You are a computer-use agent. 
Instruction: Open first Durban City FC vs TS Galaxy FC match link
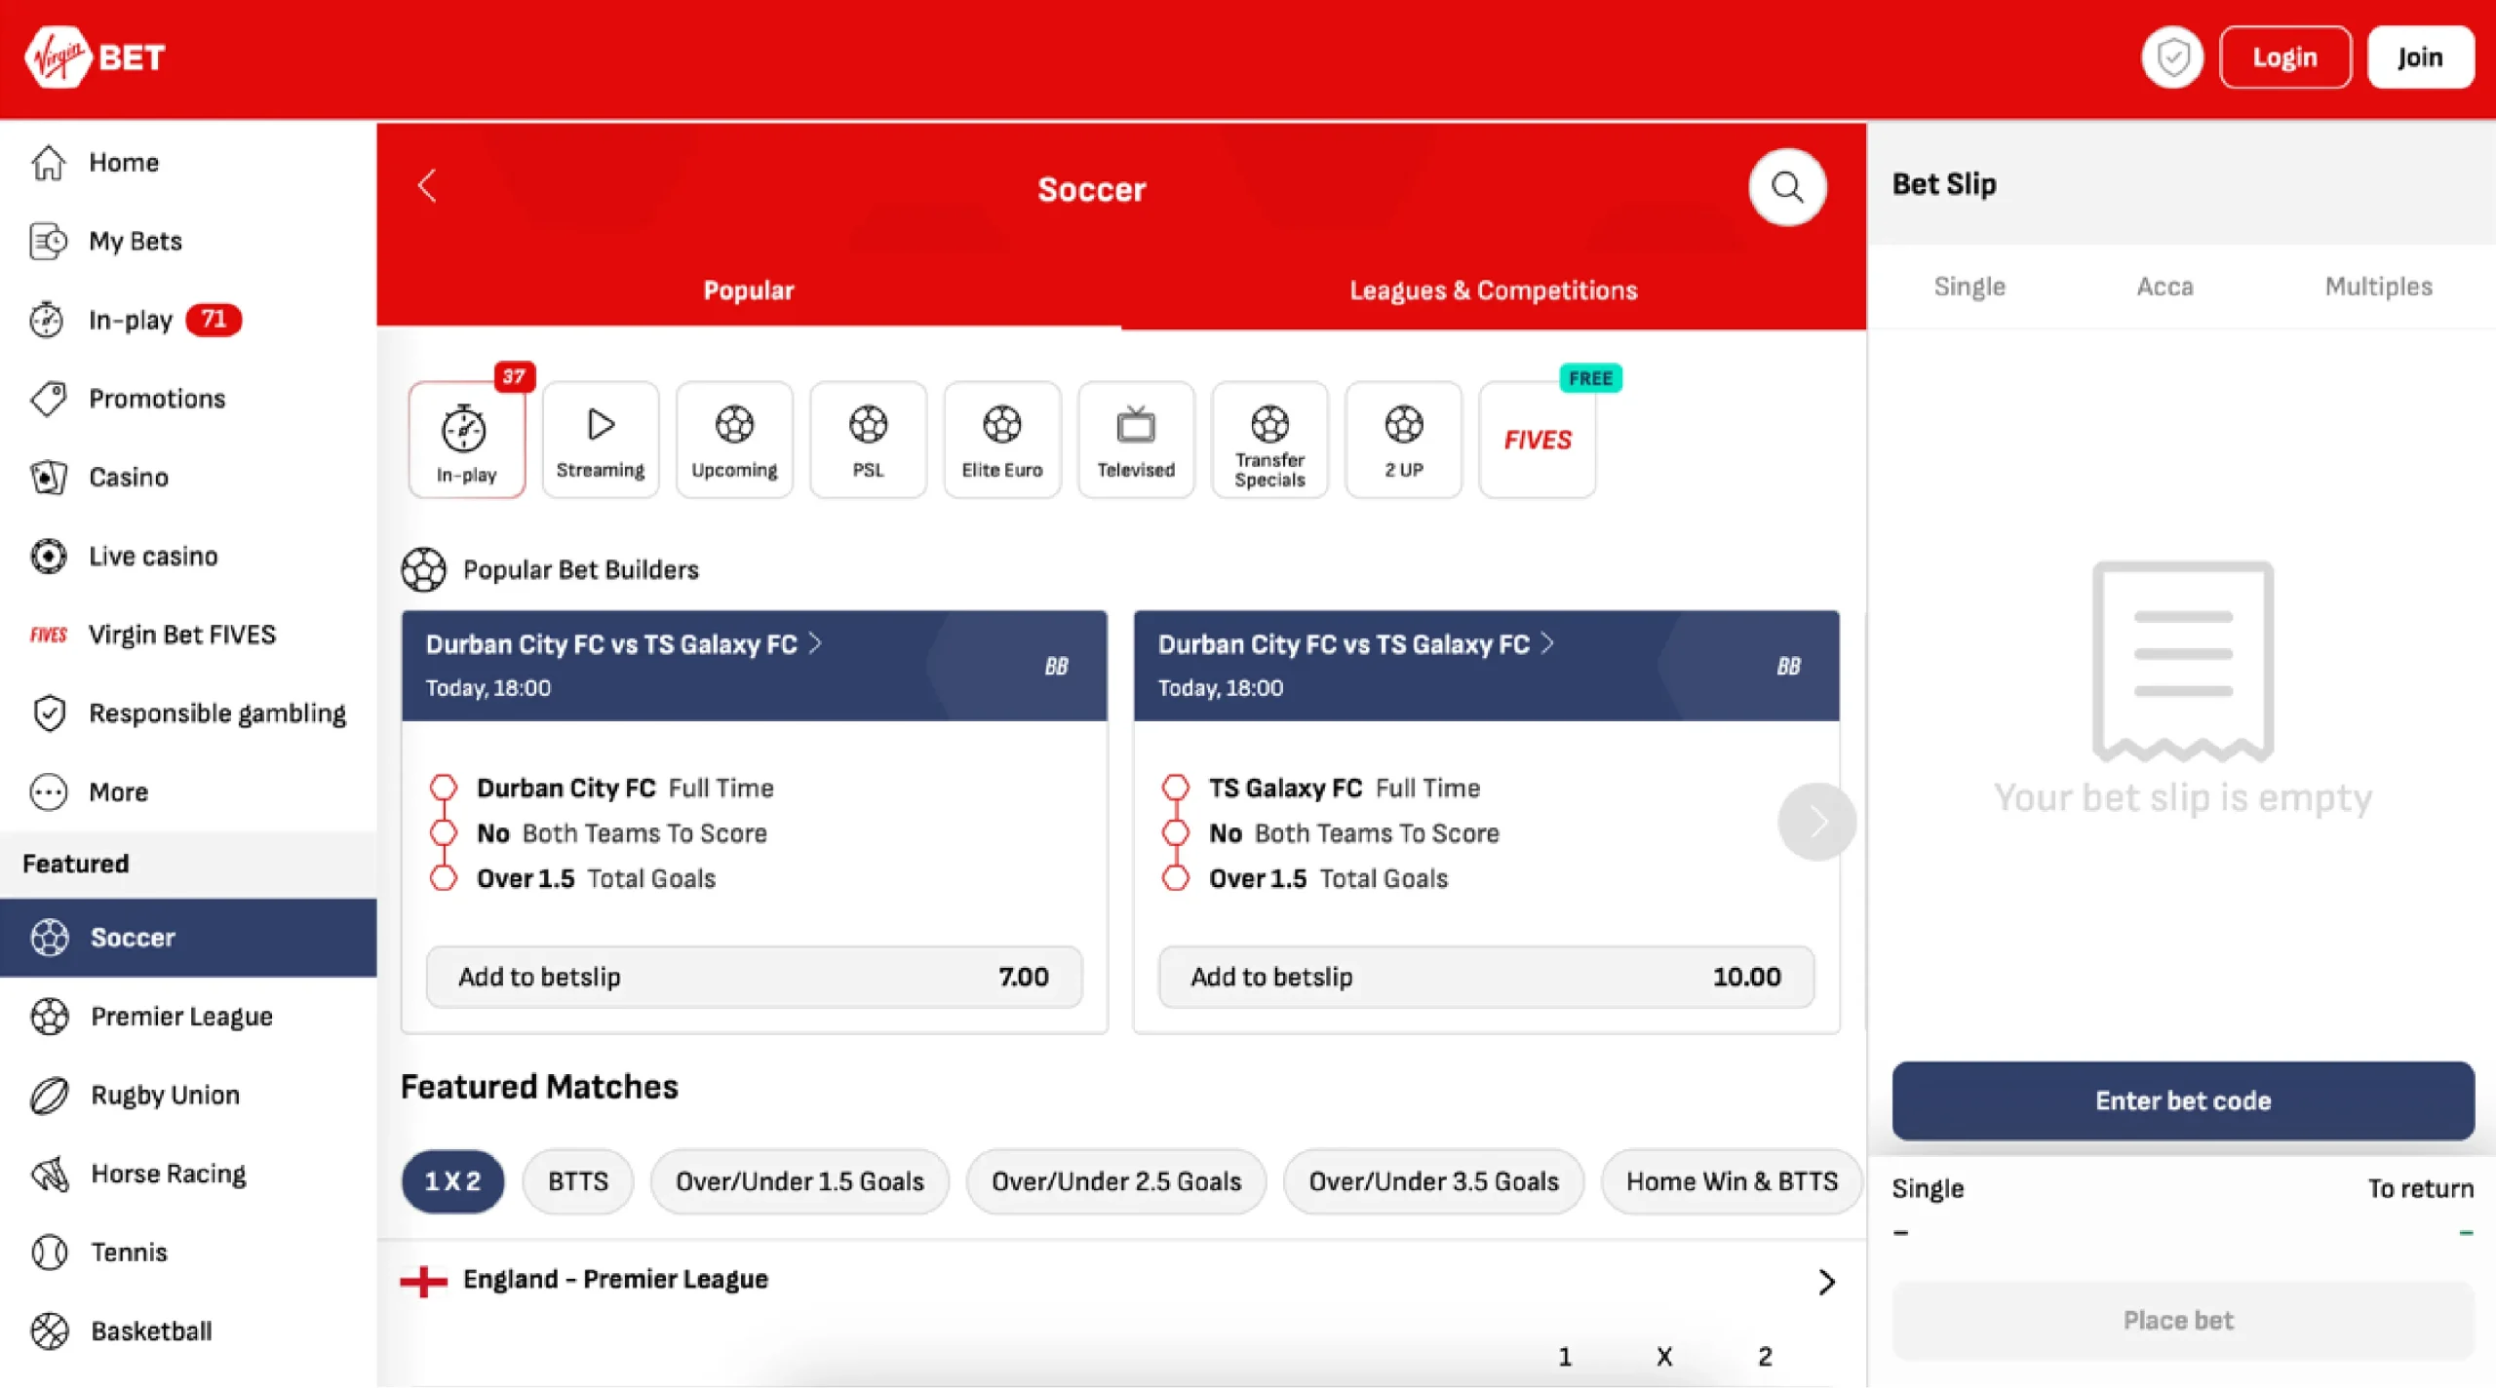tap(624, 644)
